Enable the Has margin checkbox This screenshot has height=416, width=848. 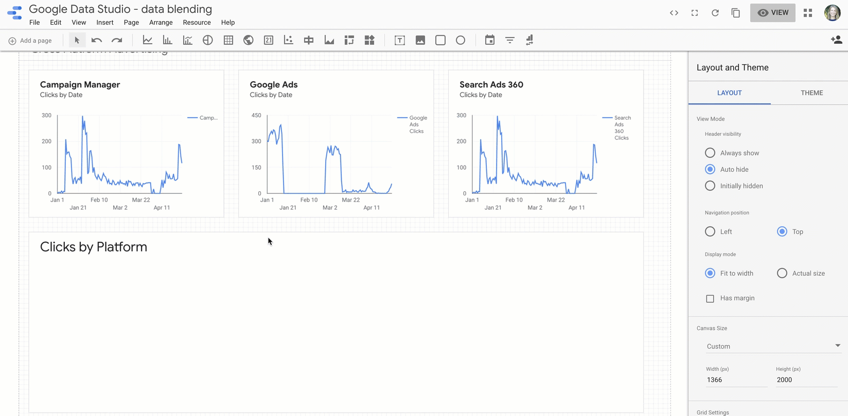pos(710,298)
